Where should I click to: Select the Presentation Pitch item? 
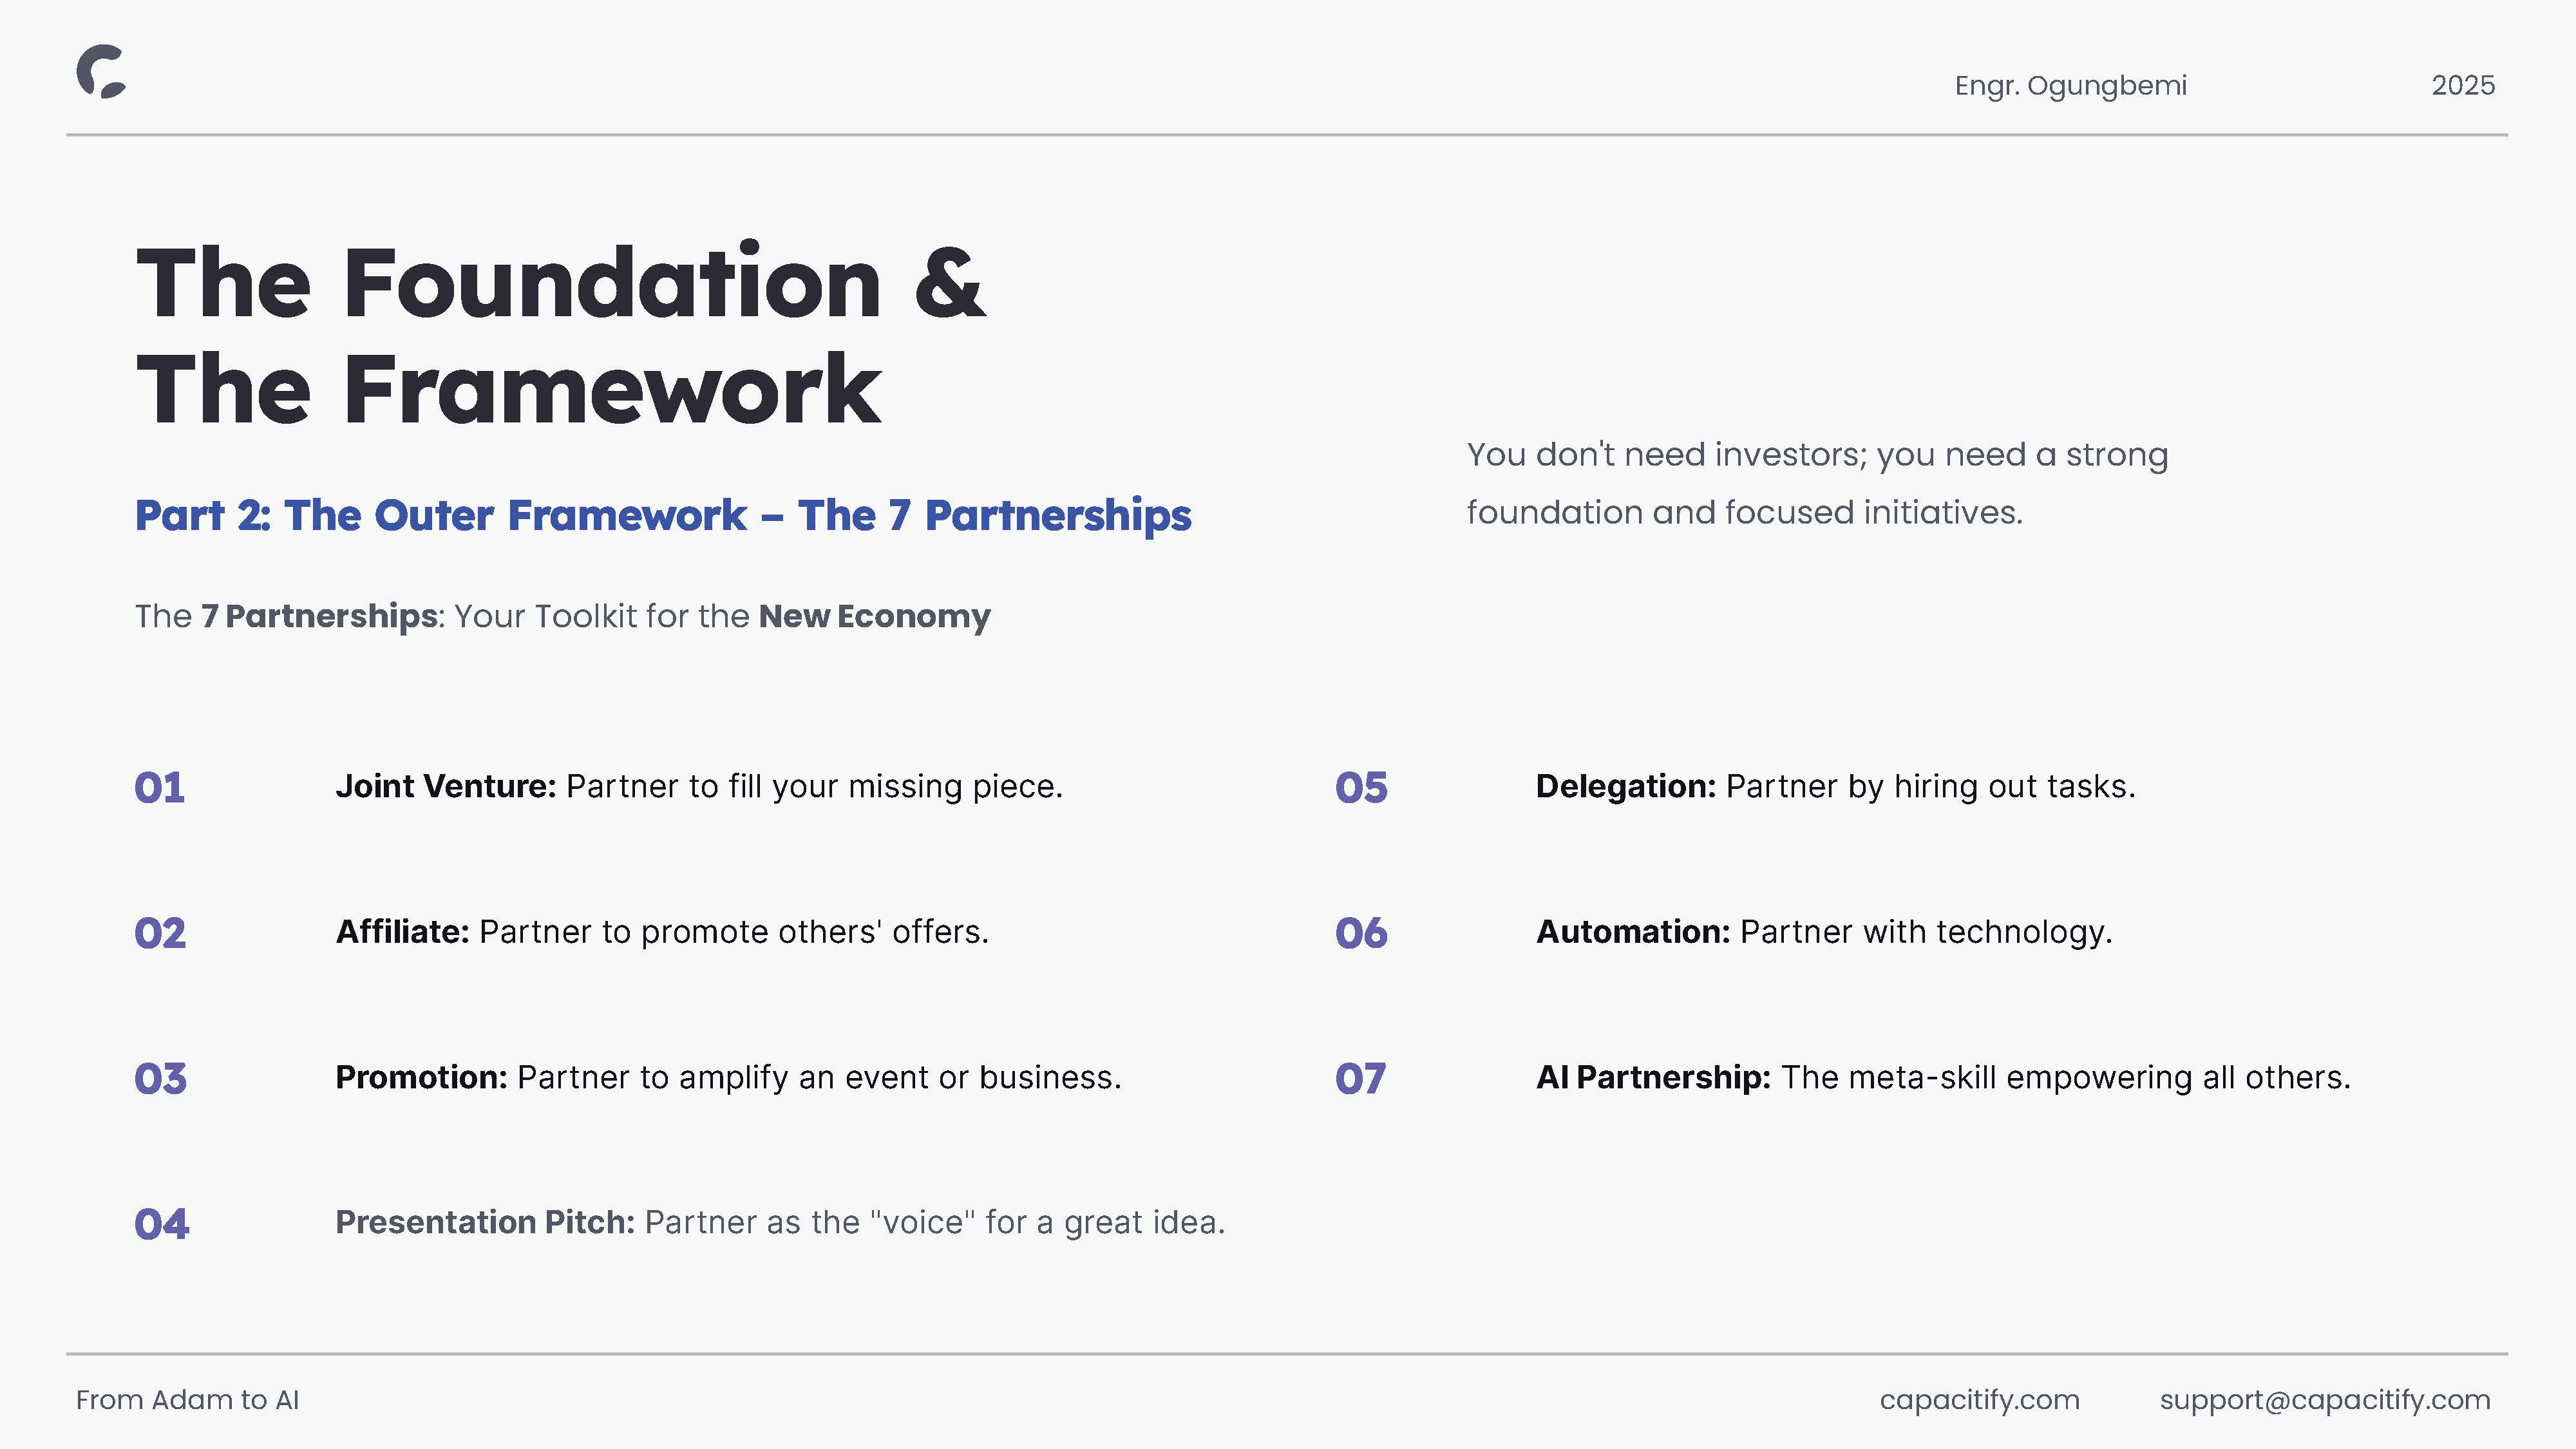click(780, 1223)
